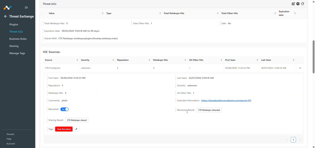Edit tags with the pencil icon
Screen dimensions: 315x148
(x=76, y=129)
